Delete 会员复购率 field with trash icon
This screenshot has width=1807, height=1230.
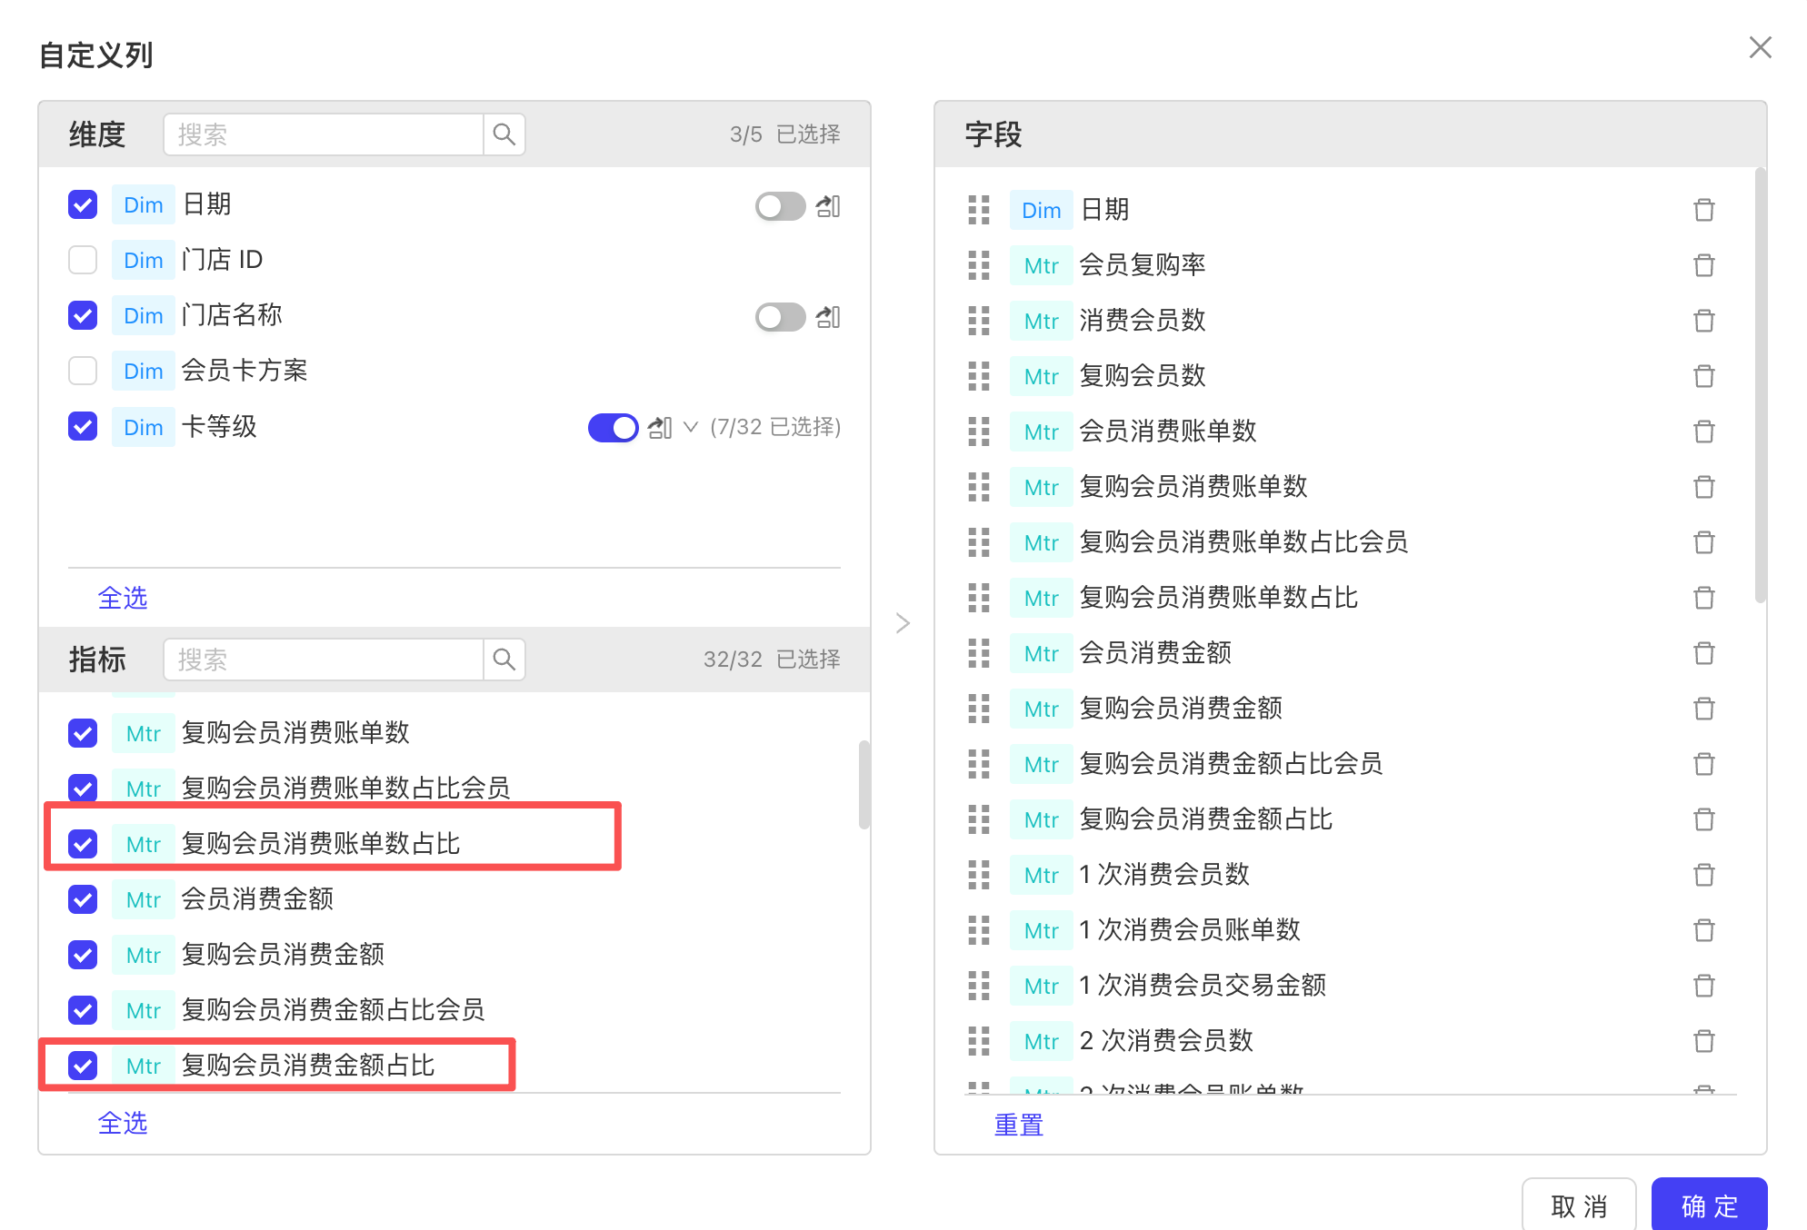point(1703,265)
